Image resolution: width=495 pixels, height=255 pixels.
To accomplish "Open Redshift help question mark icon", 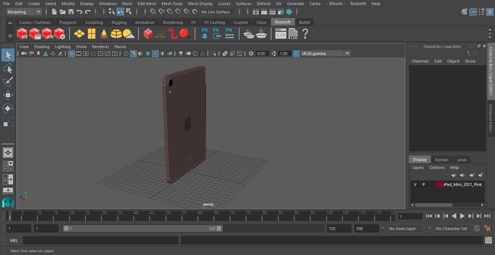I will (305, 34).
